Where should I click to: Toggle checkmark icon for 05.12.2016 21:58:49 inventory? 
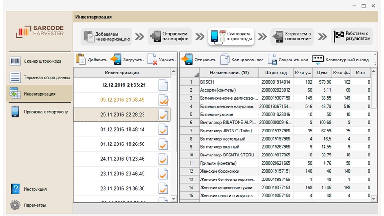pos(164,100)
